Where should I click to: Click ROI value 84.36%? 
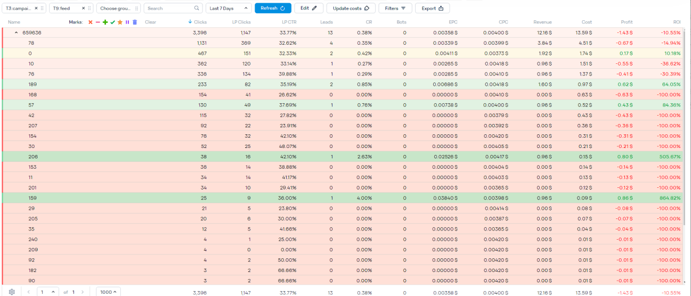[671, 105]
